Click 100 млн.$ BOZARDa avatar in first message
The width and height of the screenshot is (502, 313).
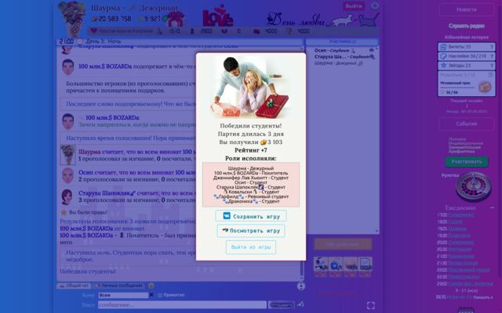click(68, 67)
